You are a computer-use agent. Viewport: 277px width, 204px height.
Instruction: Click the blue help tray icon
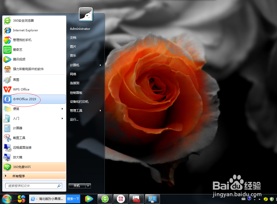(x=249, y=199)
